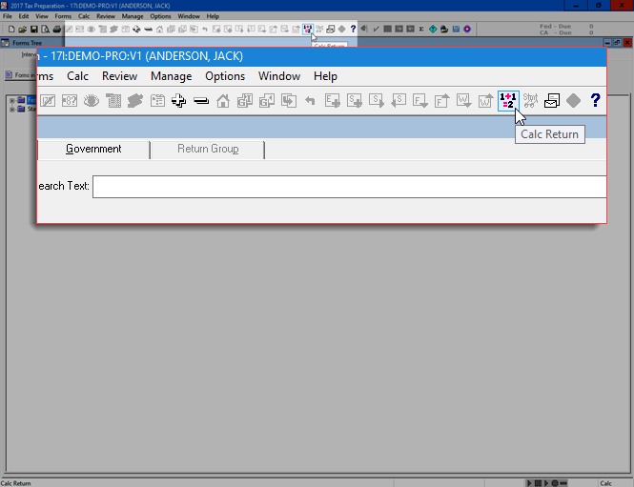Image resolution: width=634 pixels, height=487 pixels.
Task: Click the Stmt glasses icon in enlarged toolbar
Action: tap(530, 101)
